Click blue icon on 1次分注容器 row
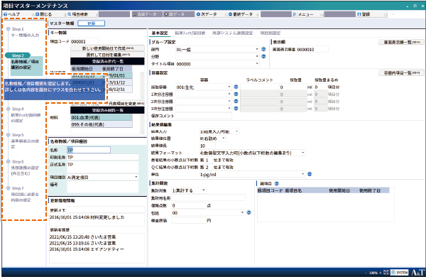 click(x=236, y=94)
